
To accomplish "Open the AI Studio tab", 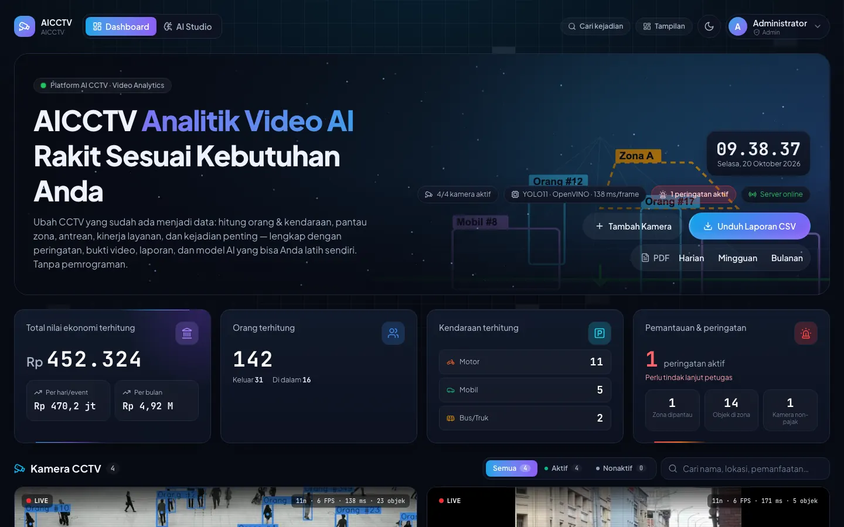I will 188,26.
